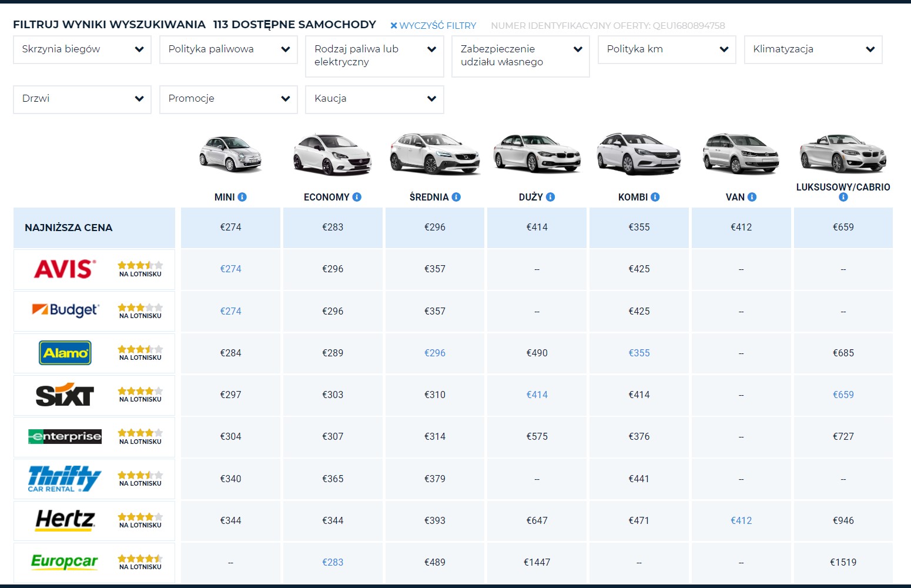Viewport: 911px width, 588px height.
Task: Click the info icon under LUKSUSOWY/CABRIO
Action: point(843,198)
